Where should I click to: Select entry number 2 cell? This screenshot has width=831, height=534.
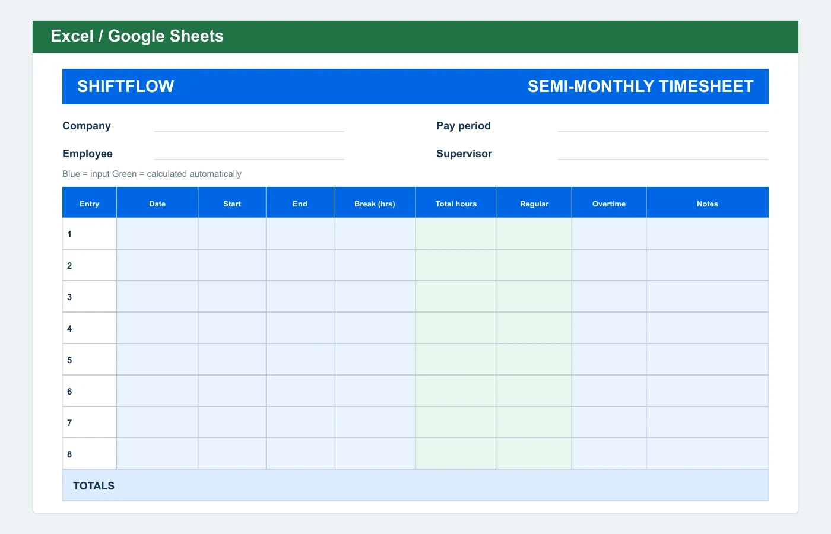point(90,265)
